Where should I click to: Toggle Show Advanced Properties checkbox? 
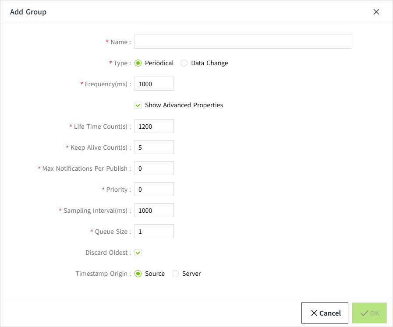tap(138, 105)
